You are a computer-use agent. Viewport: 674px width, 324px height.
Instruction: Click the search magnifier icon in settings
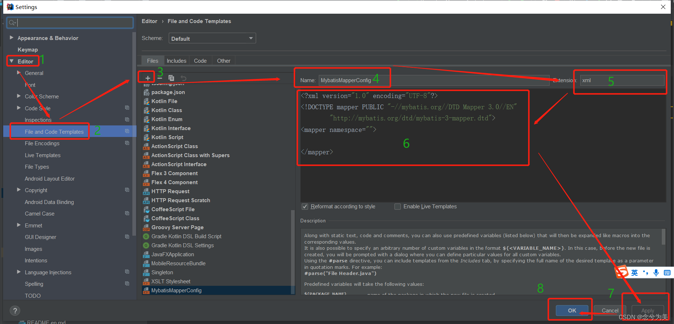tap(12, 23)
